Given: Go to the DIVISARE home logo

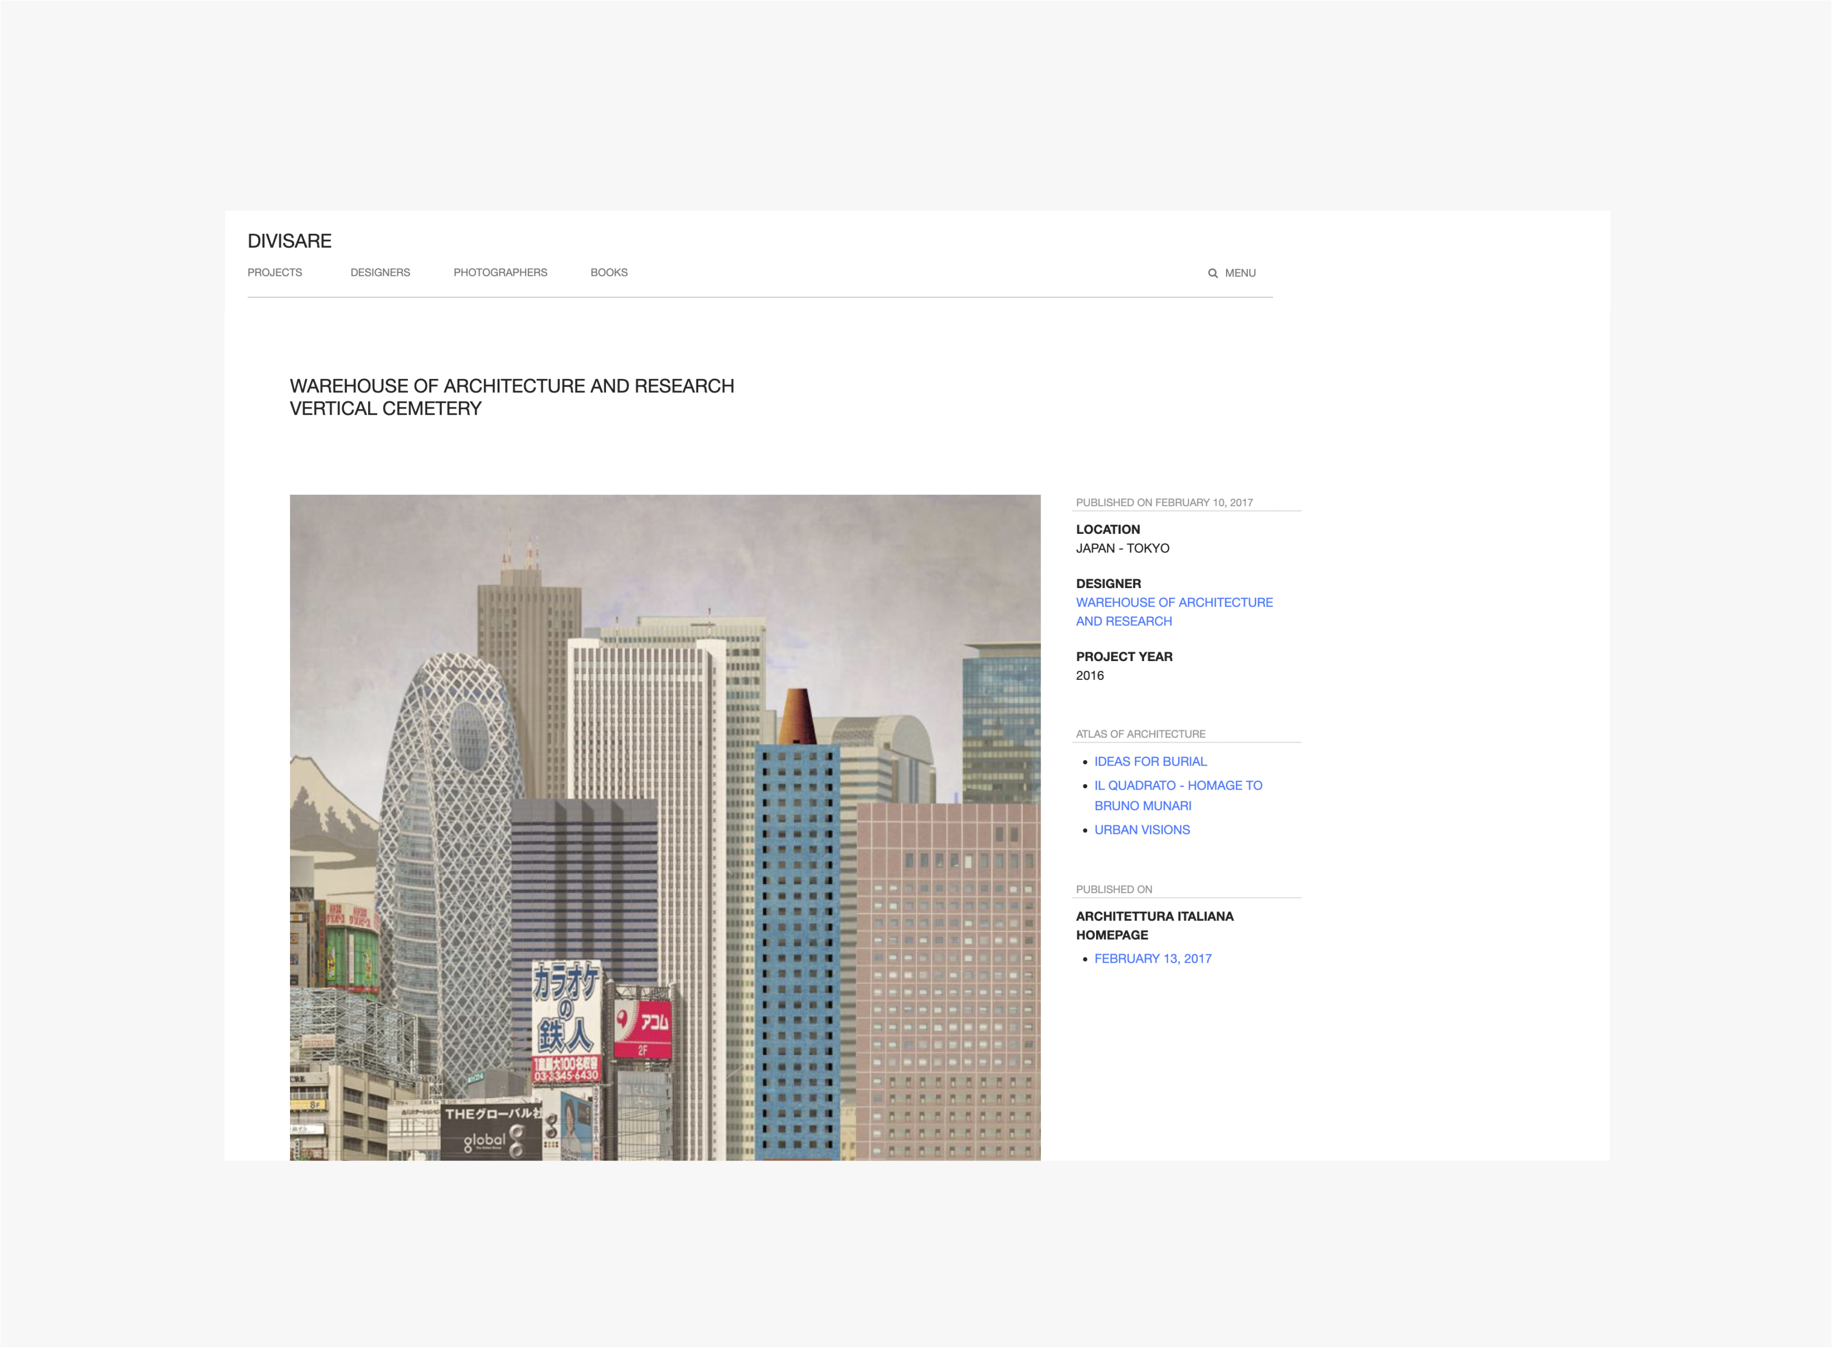Looking at the screenshot, I should point(289,241).
